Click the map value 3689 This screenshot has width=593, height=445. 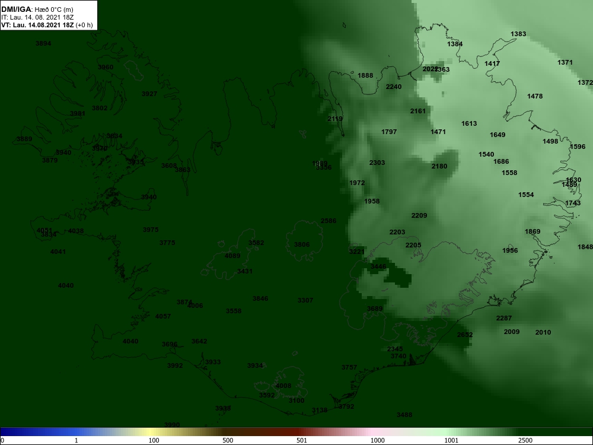coord(375,309)
